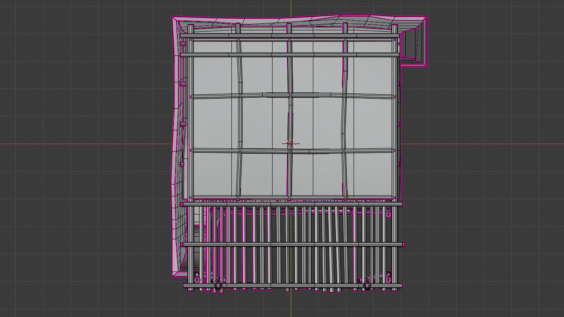Select the small spoked wheel at upper-right of railing
The height and width of the screenshot is (317, 564).
coord(388,214)
